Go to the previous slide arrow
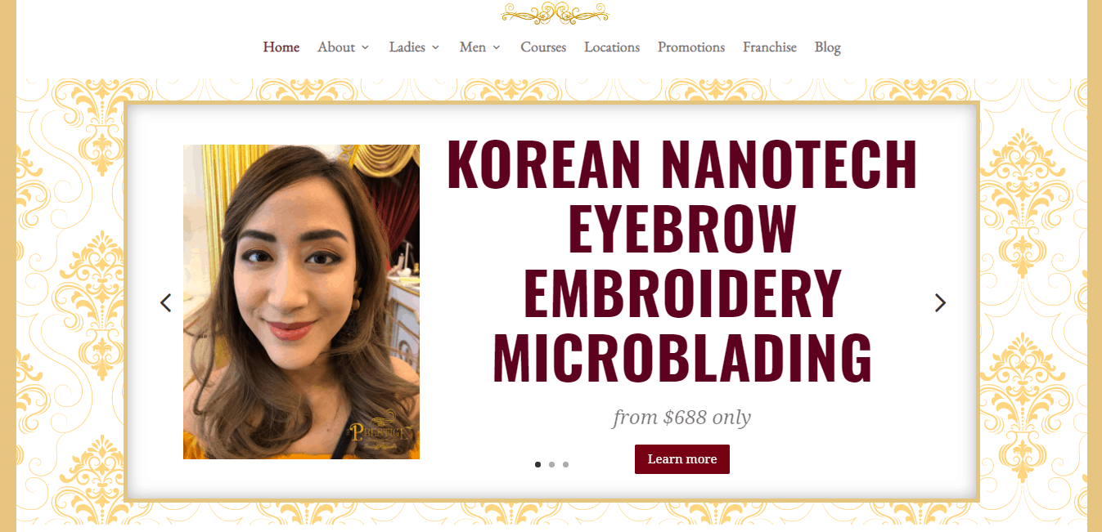Image resolution: width=1102 pixels, height=532 pixels. tap(166, 302)
